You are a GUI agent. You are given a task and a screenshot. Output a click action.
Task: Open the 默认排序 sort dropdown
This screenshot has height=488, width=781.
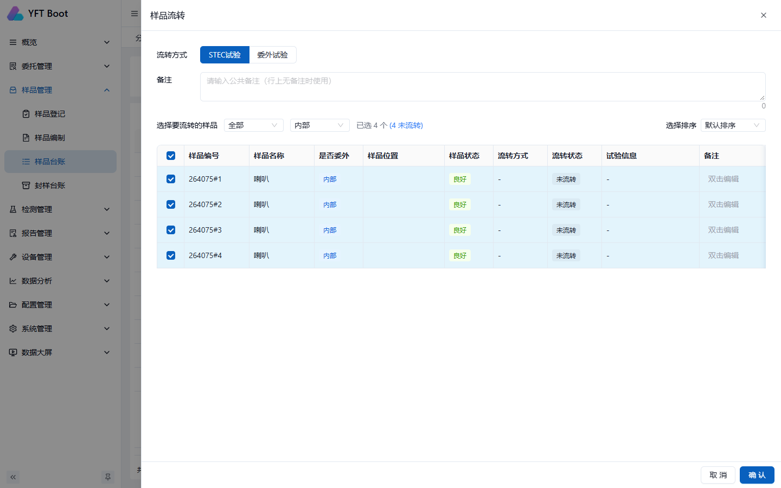pos(733,125)
